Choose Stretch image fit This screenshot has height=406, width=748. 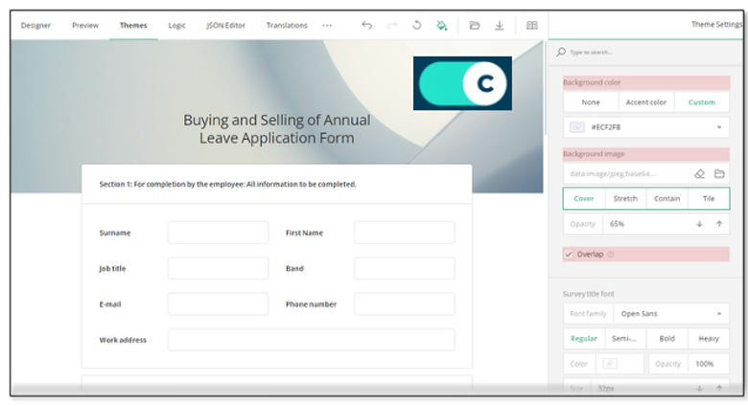pos(625,199)
